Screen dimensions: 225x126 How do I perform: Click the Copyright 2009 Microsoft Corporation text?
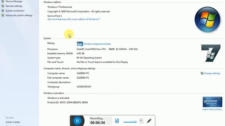[79, 12]
